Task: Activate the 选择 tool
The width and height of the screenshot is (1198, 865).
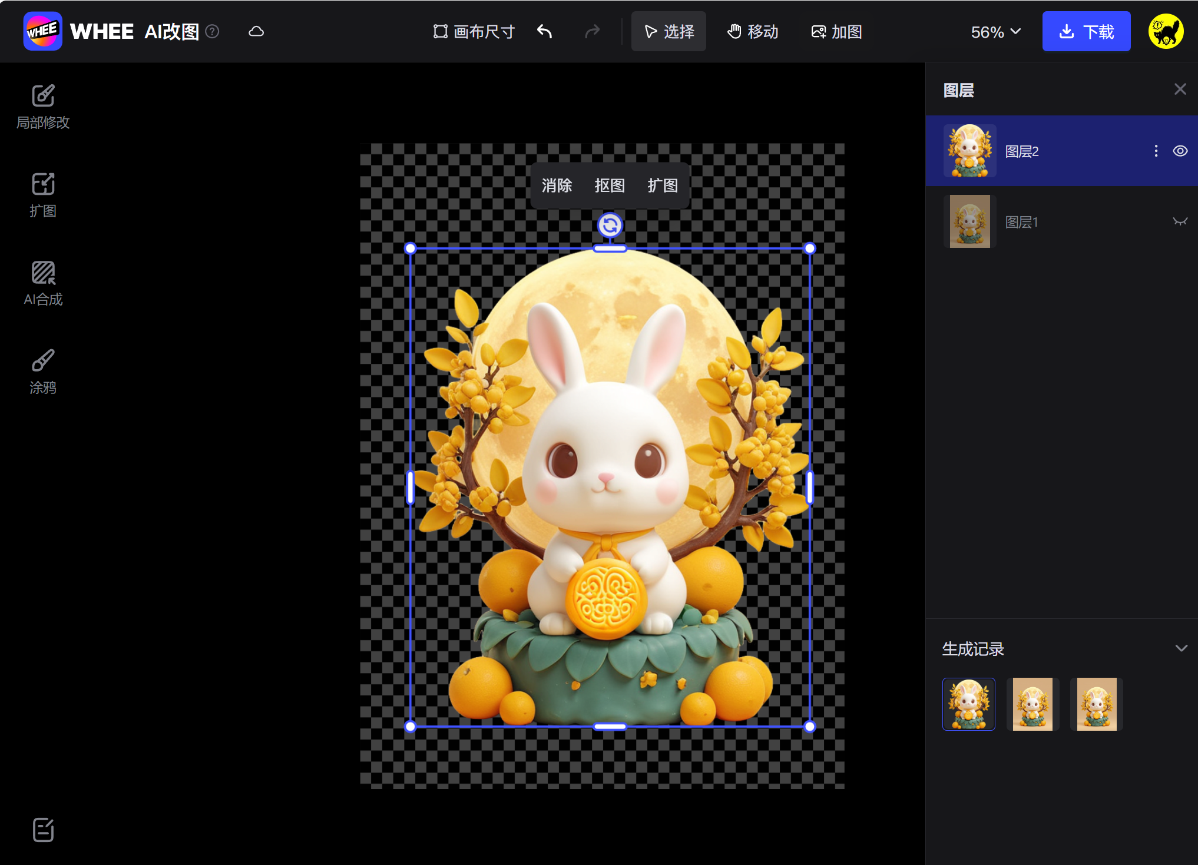Action: (x=669, y=31)
